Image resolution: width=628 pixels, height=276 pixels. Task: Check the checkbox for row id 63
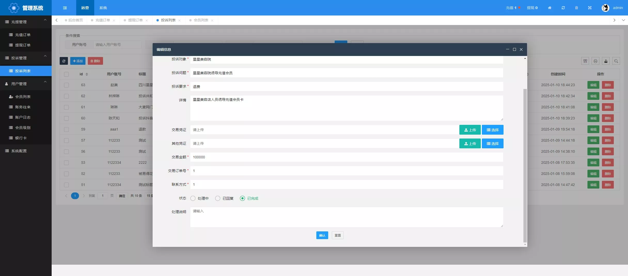(x=66, y=85)
